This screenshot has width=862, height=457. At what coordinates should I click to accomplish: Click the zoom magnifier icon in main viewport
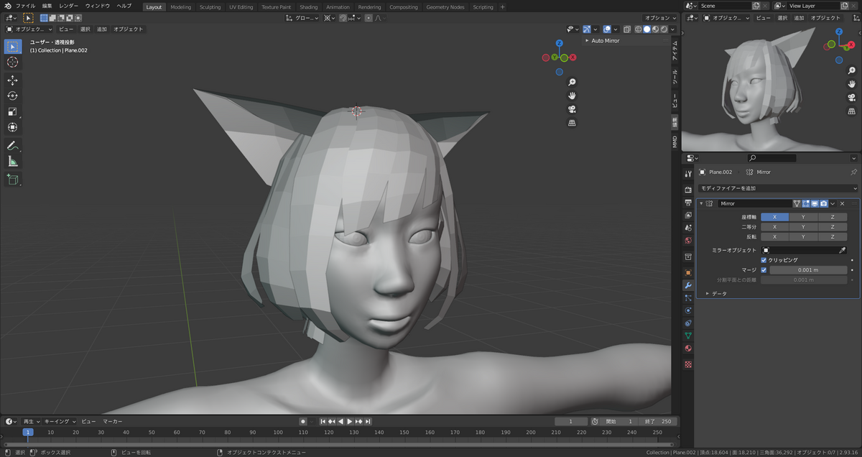(x=572, y=83)
